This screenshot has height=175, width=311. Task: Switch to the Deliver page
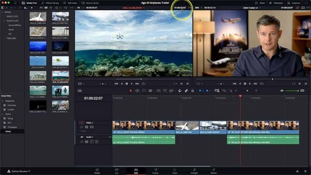[214, 171]
